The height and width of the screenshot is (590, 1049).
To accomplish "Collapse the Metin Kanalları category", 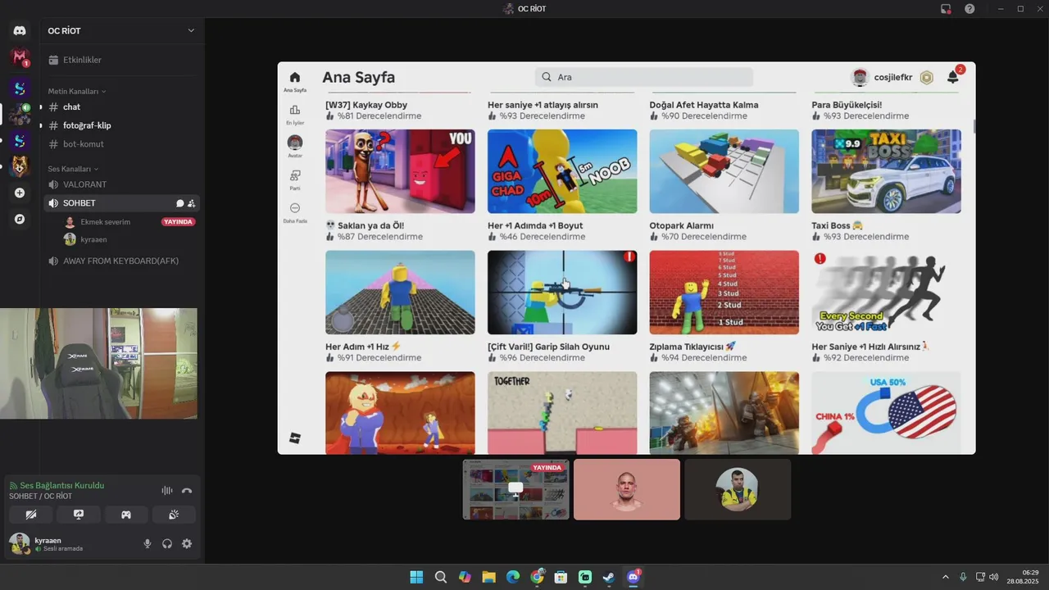I will tap(77, 91).
